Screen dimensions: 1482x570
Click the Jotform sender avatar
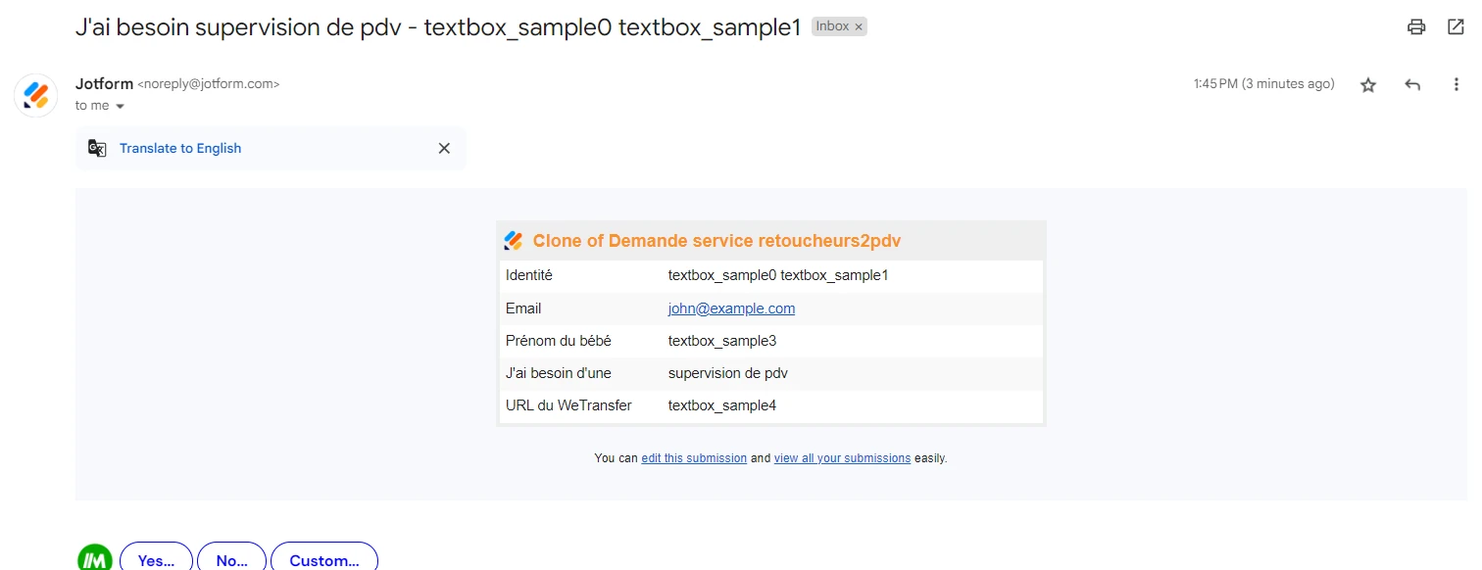coord(35,95)
